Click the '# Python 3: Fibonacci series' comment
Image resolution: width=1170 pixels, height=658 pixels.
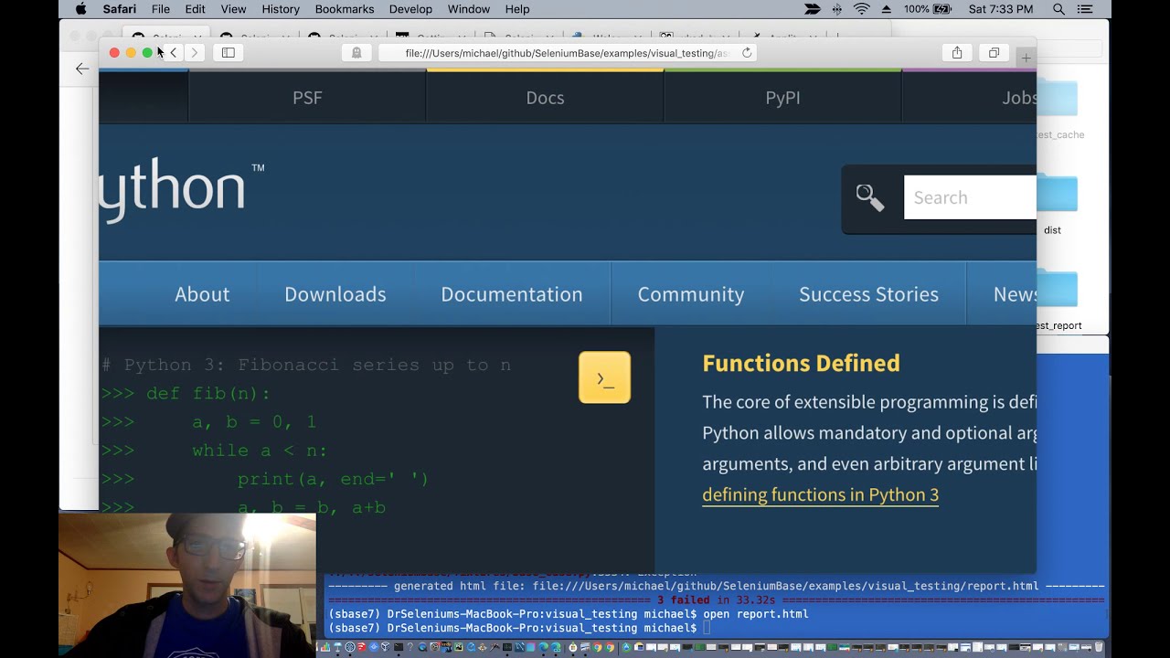click(306, 366)
